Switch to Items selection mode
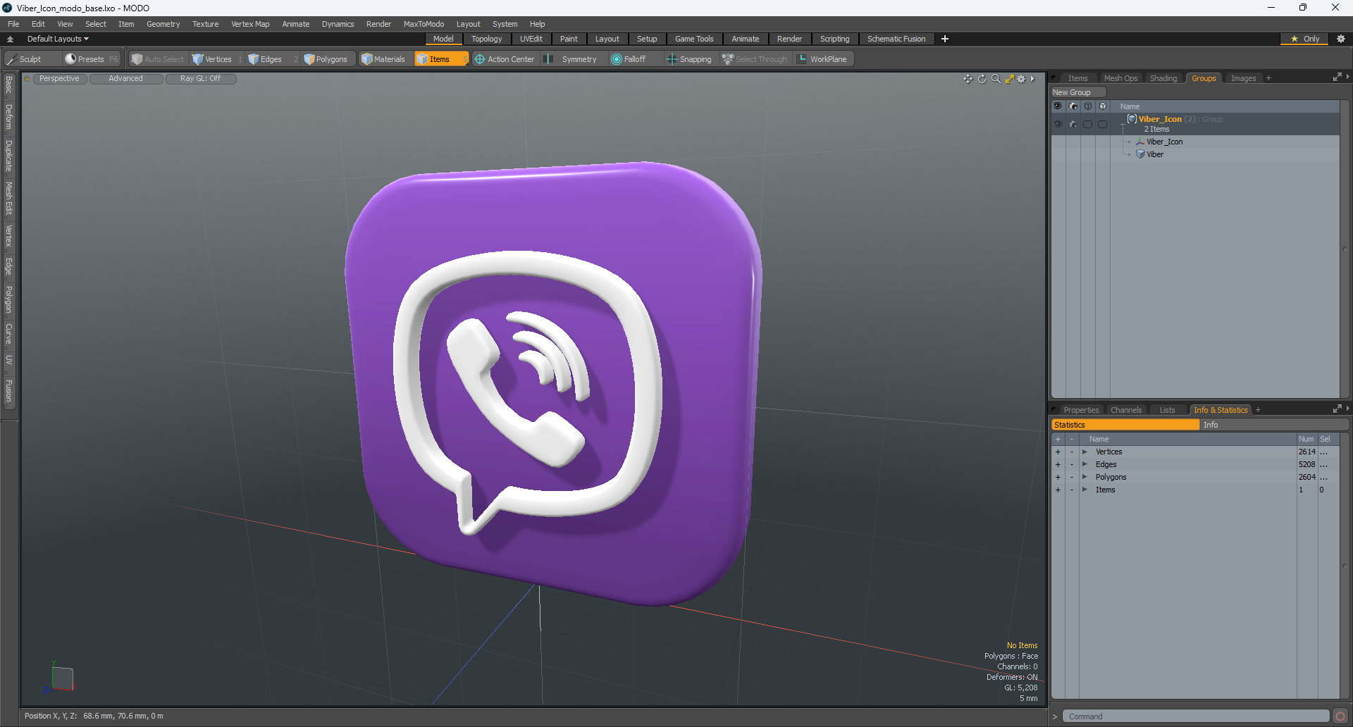Screen dimensions: 1353x727 (441, 59)
